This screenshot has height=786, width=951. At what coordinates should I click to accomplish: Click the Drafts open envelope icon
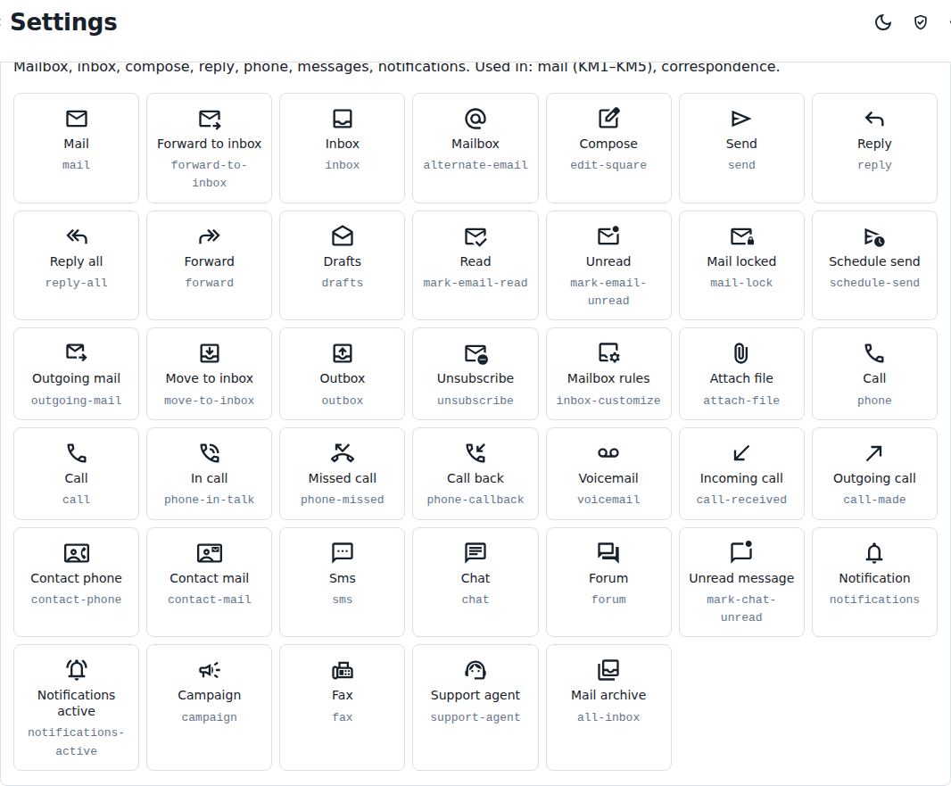(343, 236)
